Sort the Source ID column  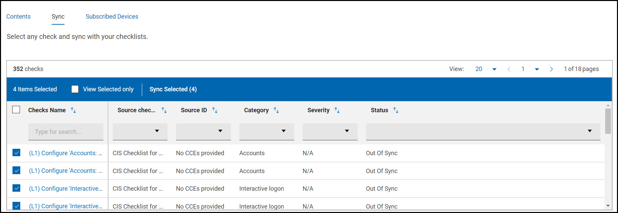(x=215, y=110)
